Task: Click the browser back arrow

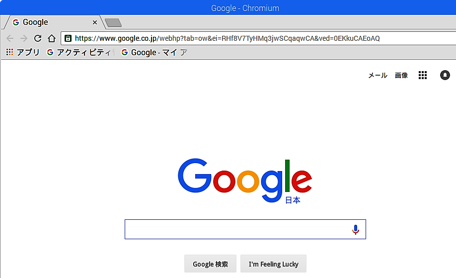Action: pos(10,38)
